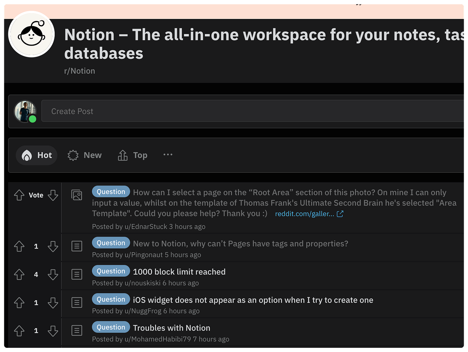Open the New to Notion Pages tags post
Viewport: 468px width, 352px height.
[x=241, y=244]
